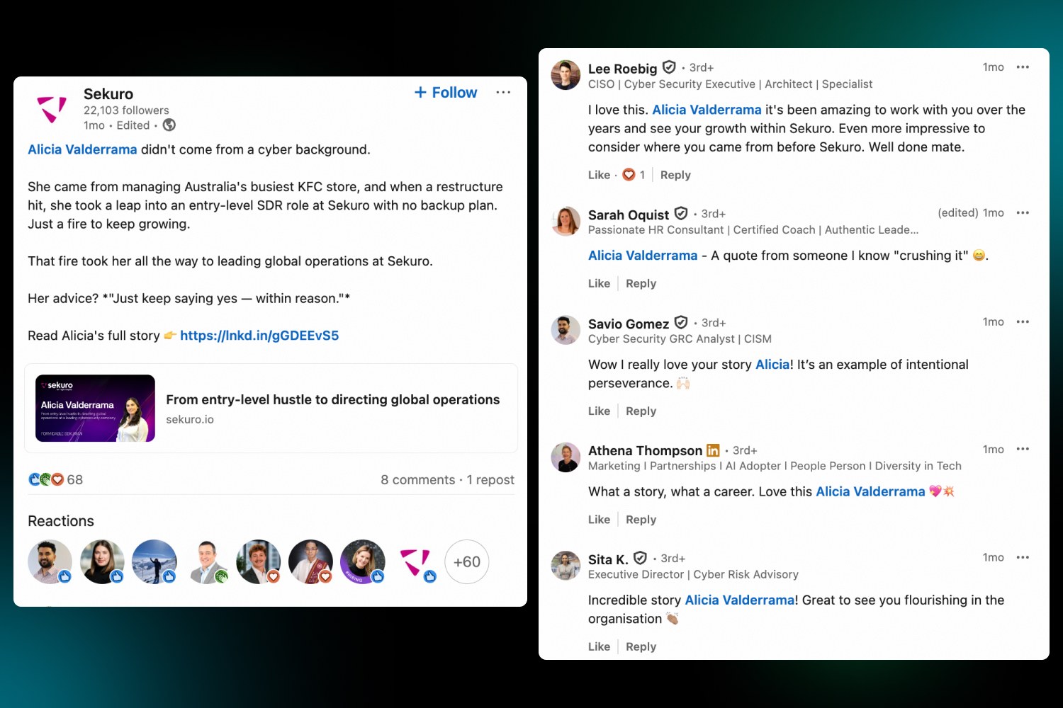Like Sita K.'s comment
Image resolution: width=1063 pixels, height=708 pixels.
pyautogui.click(x=599, y=646)
